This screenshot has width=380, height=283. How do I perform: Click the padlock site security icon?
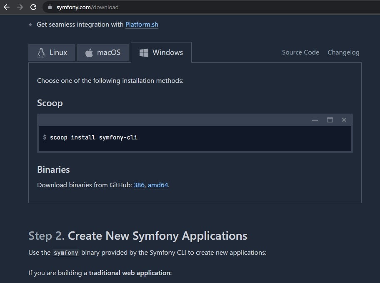click(x=50, y=7)
